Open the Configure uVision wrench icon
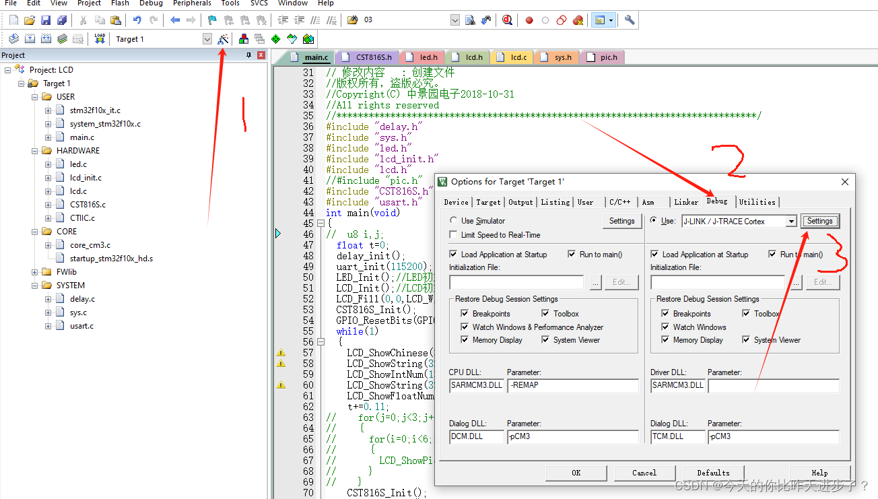 click(629, 20)
